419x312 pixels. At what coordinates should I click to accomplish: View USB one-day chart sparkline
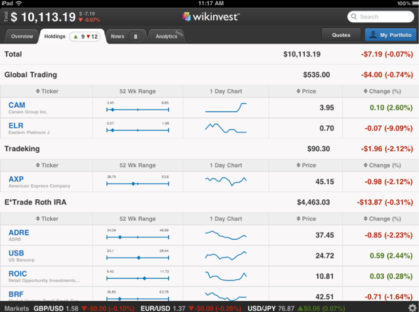click(x=226, y=256)
